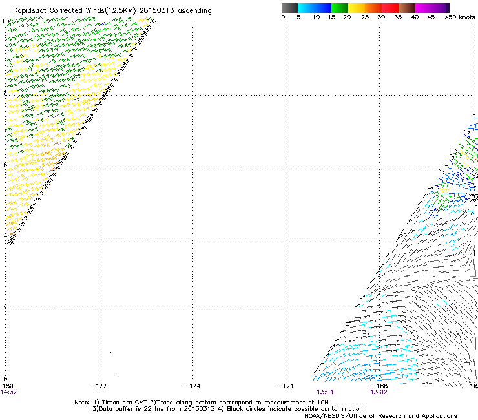Click the NOAA/NESDIS credit text
Image resolution: width=478 pixels, height=420 pixels.
tap(380, 416)
